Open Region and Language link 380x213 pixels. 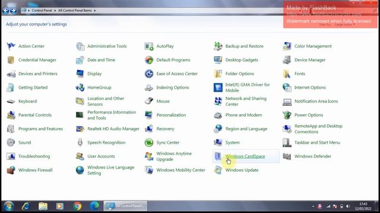tap(246, 129)
